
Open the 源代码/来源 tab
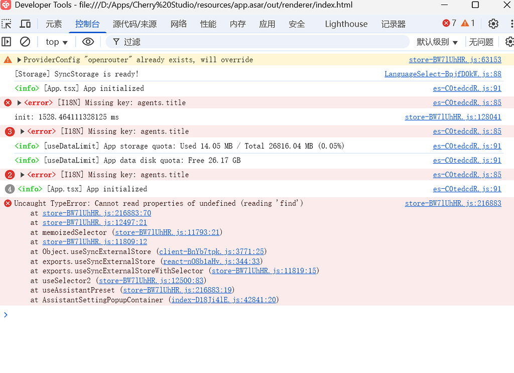[x=135, y=24]
